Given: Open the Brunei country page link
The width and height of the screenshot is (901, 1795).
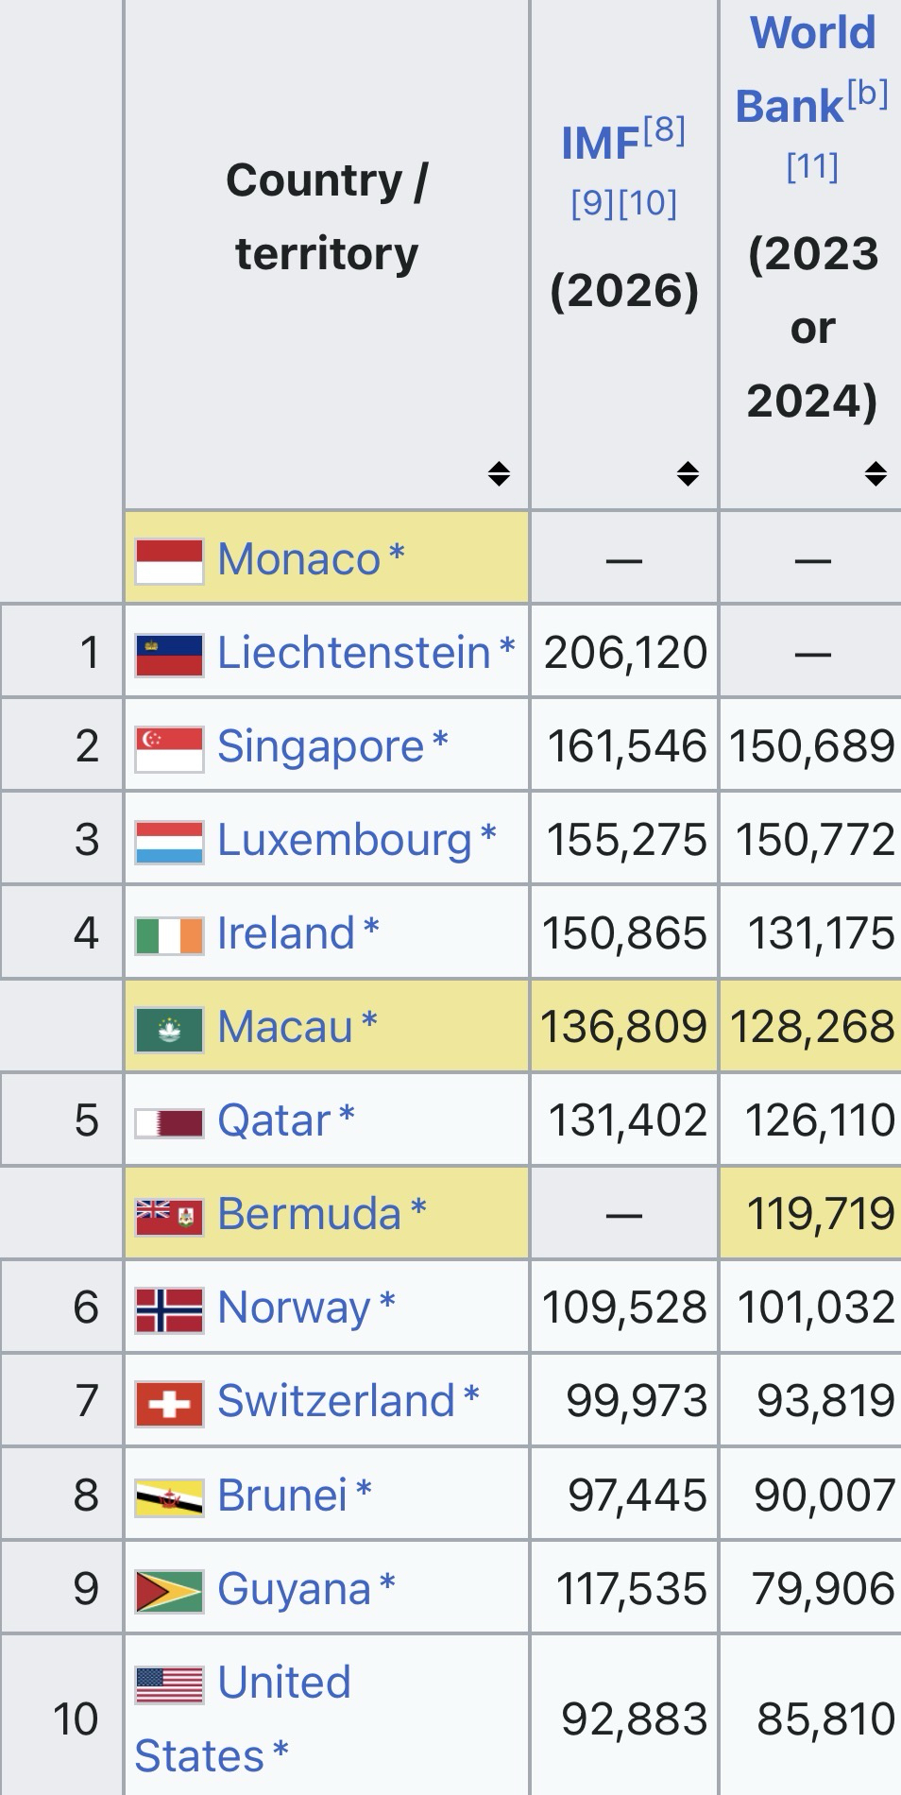Looking at the screenshot, I should (x=282, y=1496).
